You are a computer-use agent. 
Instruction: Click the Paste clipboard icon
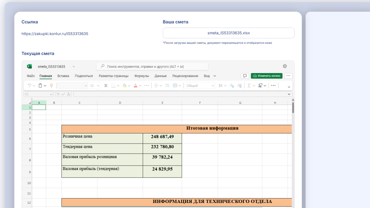pyautogui.click(x=40, y=86)
